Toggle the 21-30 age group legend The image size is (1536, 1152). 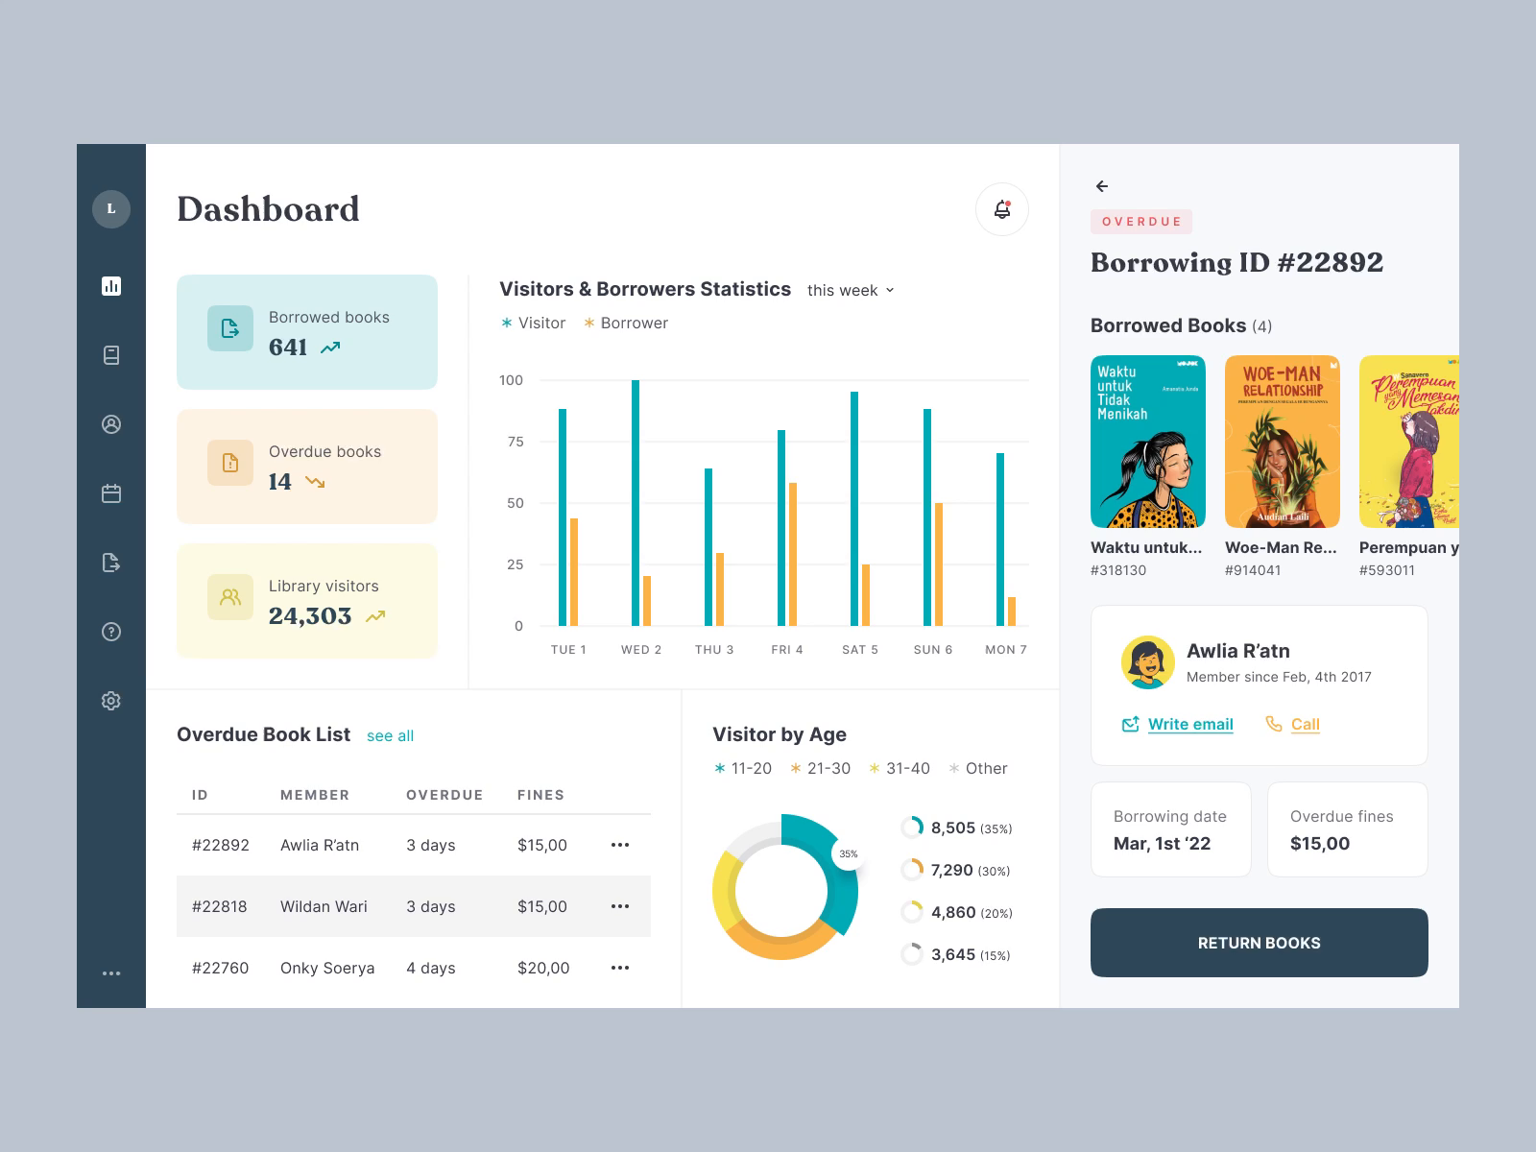(820, 768)
